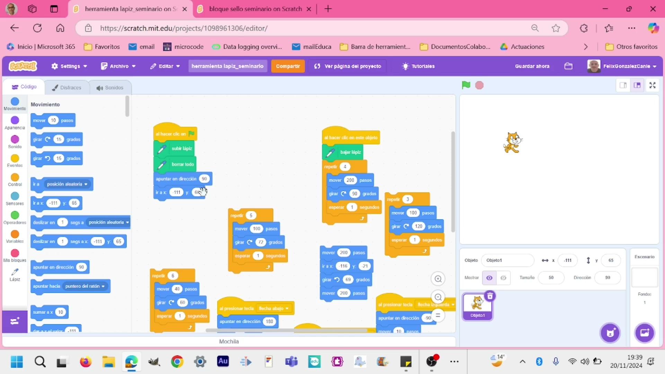This screenshot has width=665, height=374.
Task: Click the Compartir button
Action: pos(288,66)
